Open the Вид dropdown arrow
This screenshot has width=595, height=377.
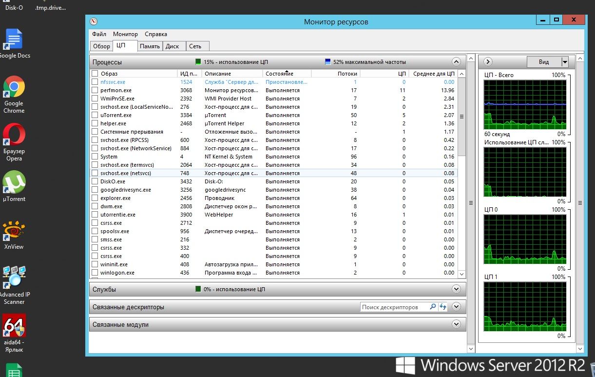tap(565, 62)
